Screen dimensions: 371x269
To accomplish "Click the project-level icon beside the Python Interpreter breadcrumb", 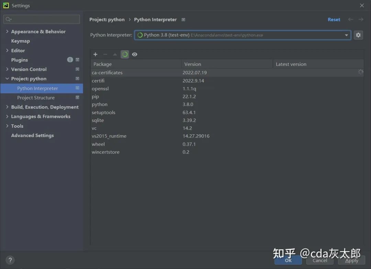I will pyautogui.click(x=183, y=20).
